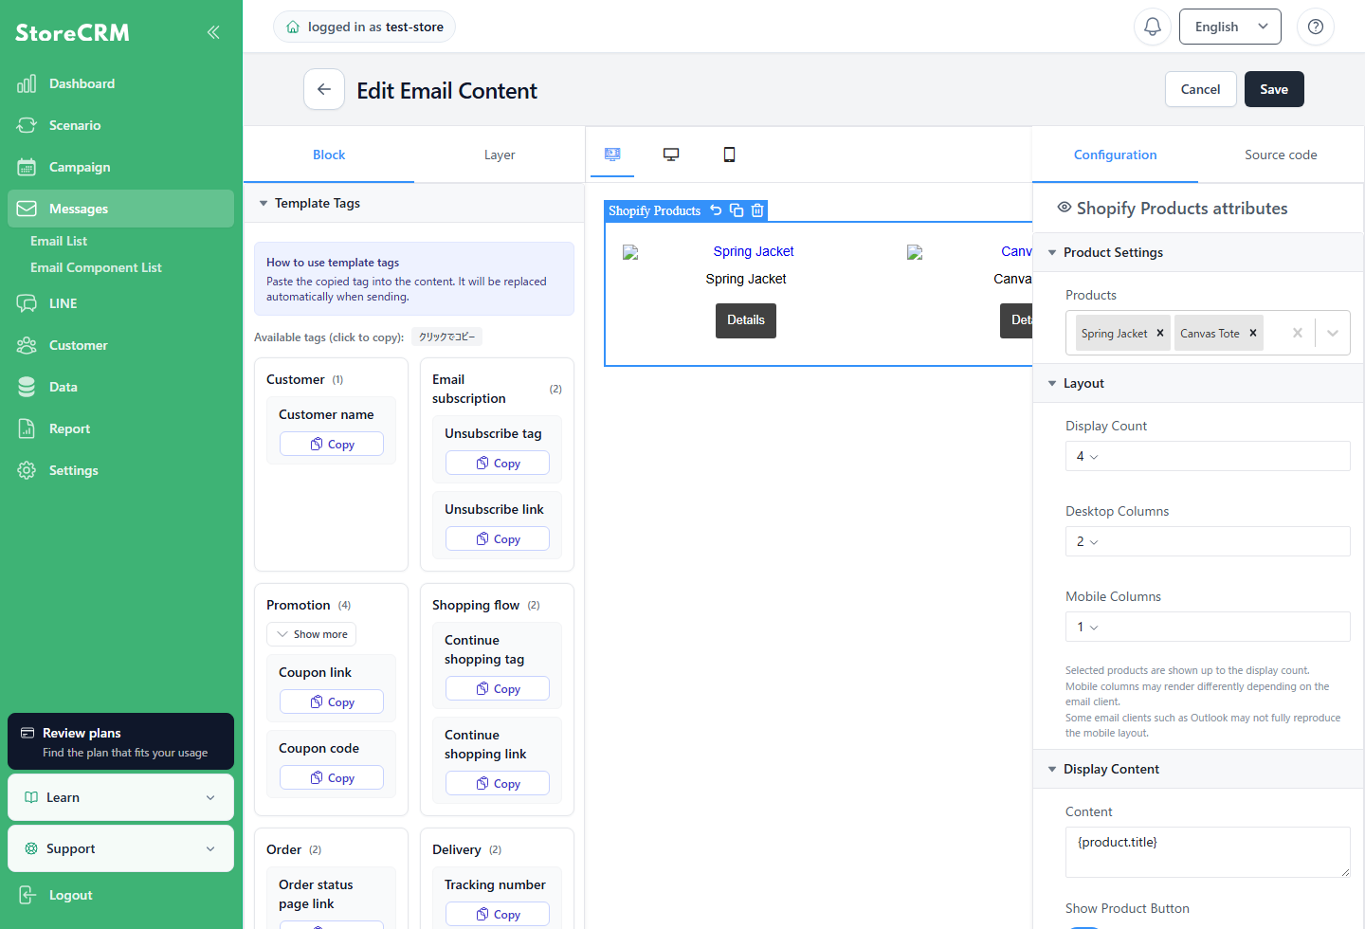Open Settings in sidebar
The width and height of the screenshot is (1365, 929).
click(120, 470)
